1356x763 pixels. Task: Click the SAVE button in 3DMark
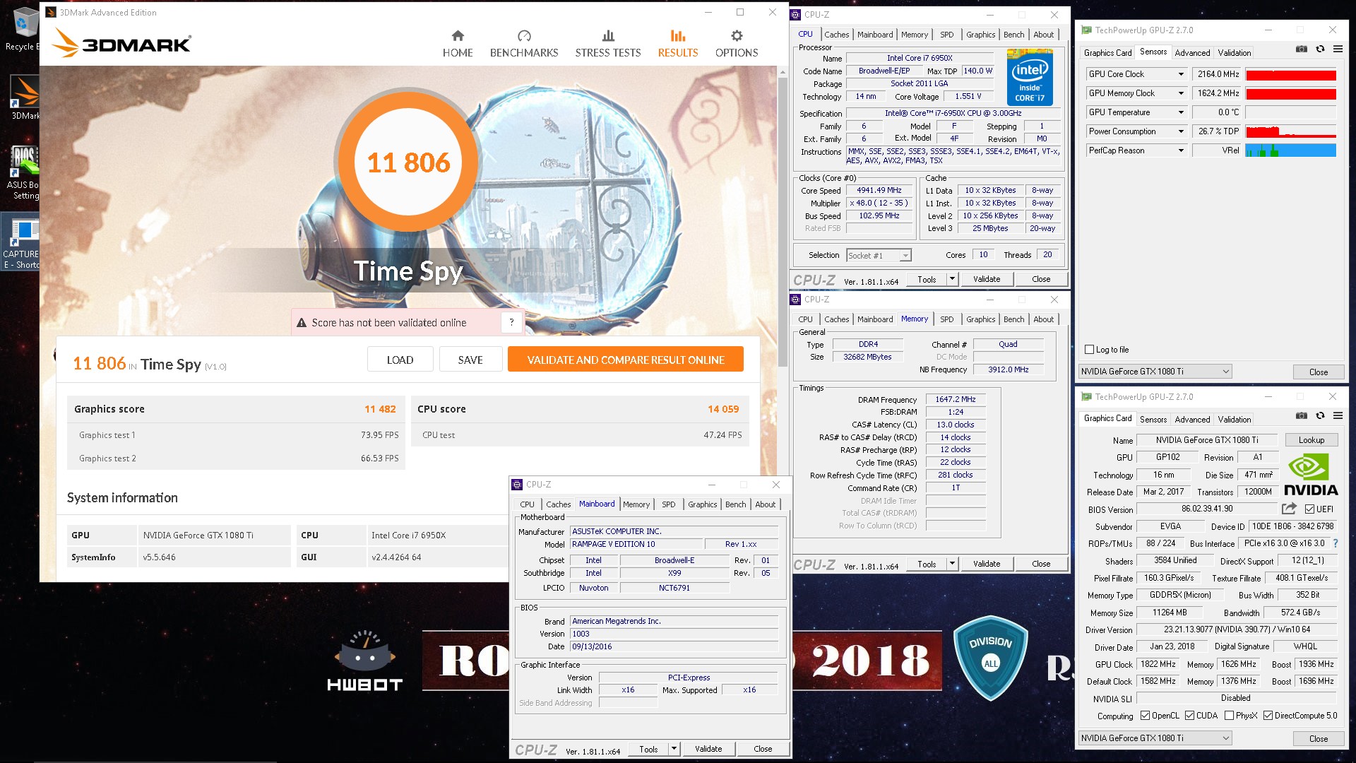click(470, 360)
